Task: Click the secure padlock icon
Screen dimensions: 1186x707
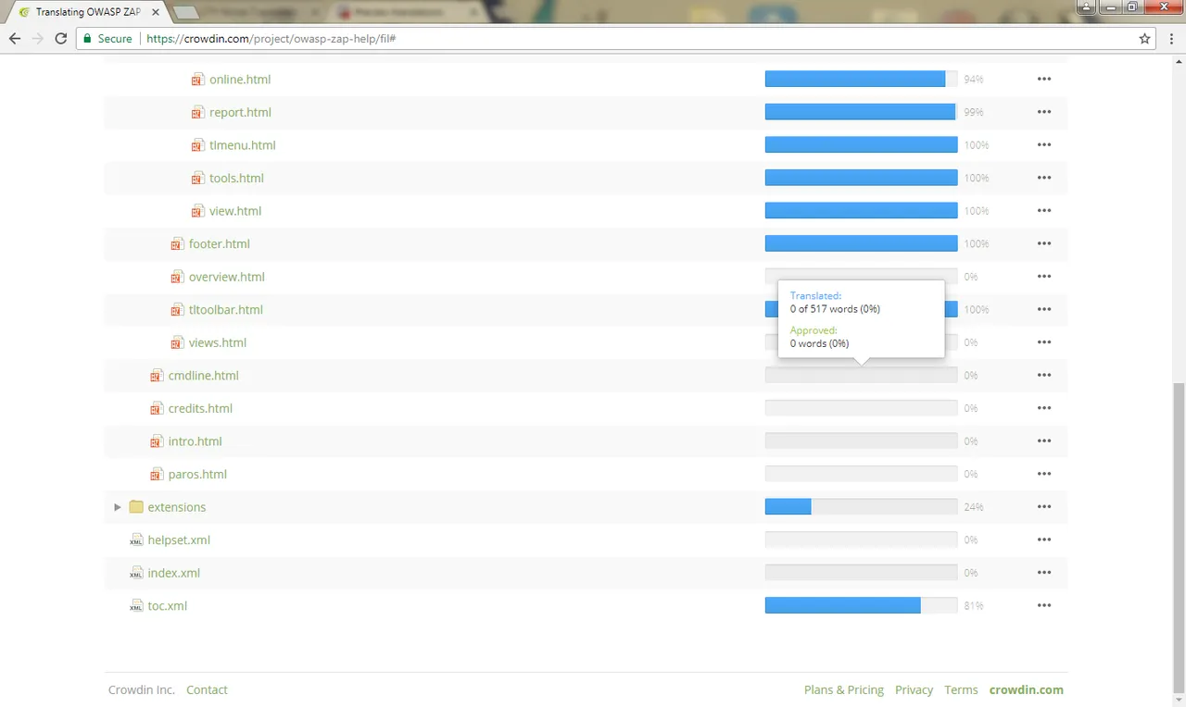Action: tap(87, 39)
